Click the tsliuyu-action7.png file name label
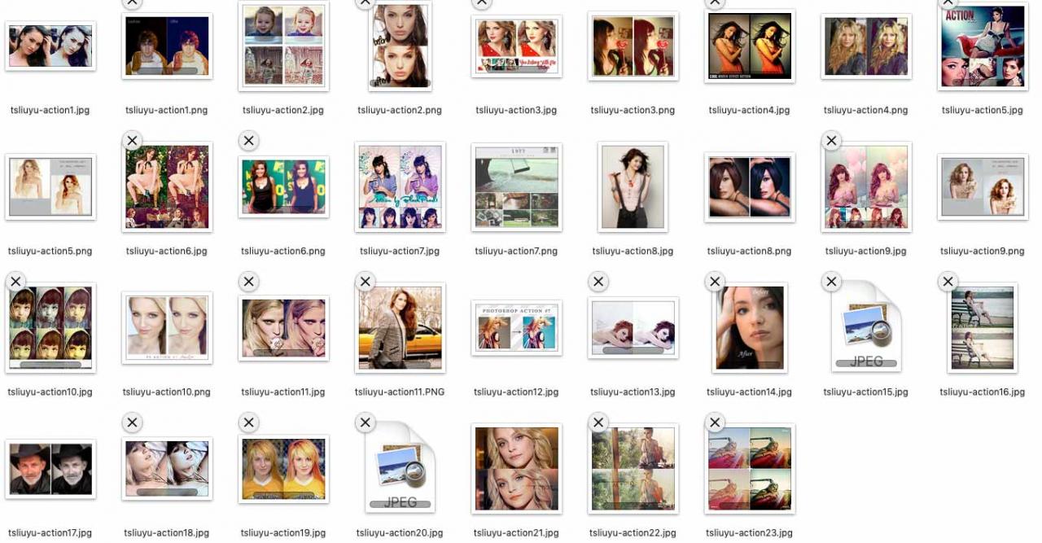The height and width of the screenshot is (543, 1042). [x=516, y=252]
